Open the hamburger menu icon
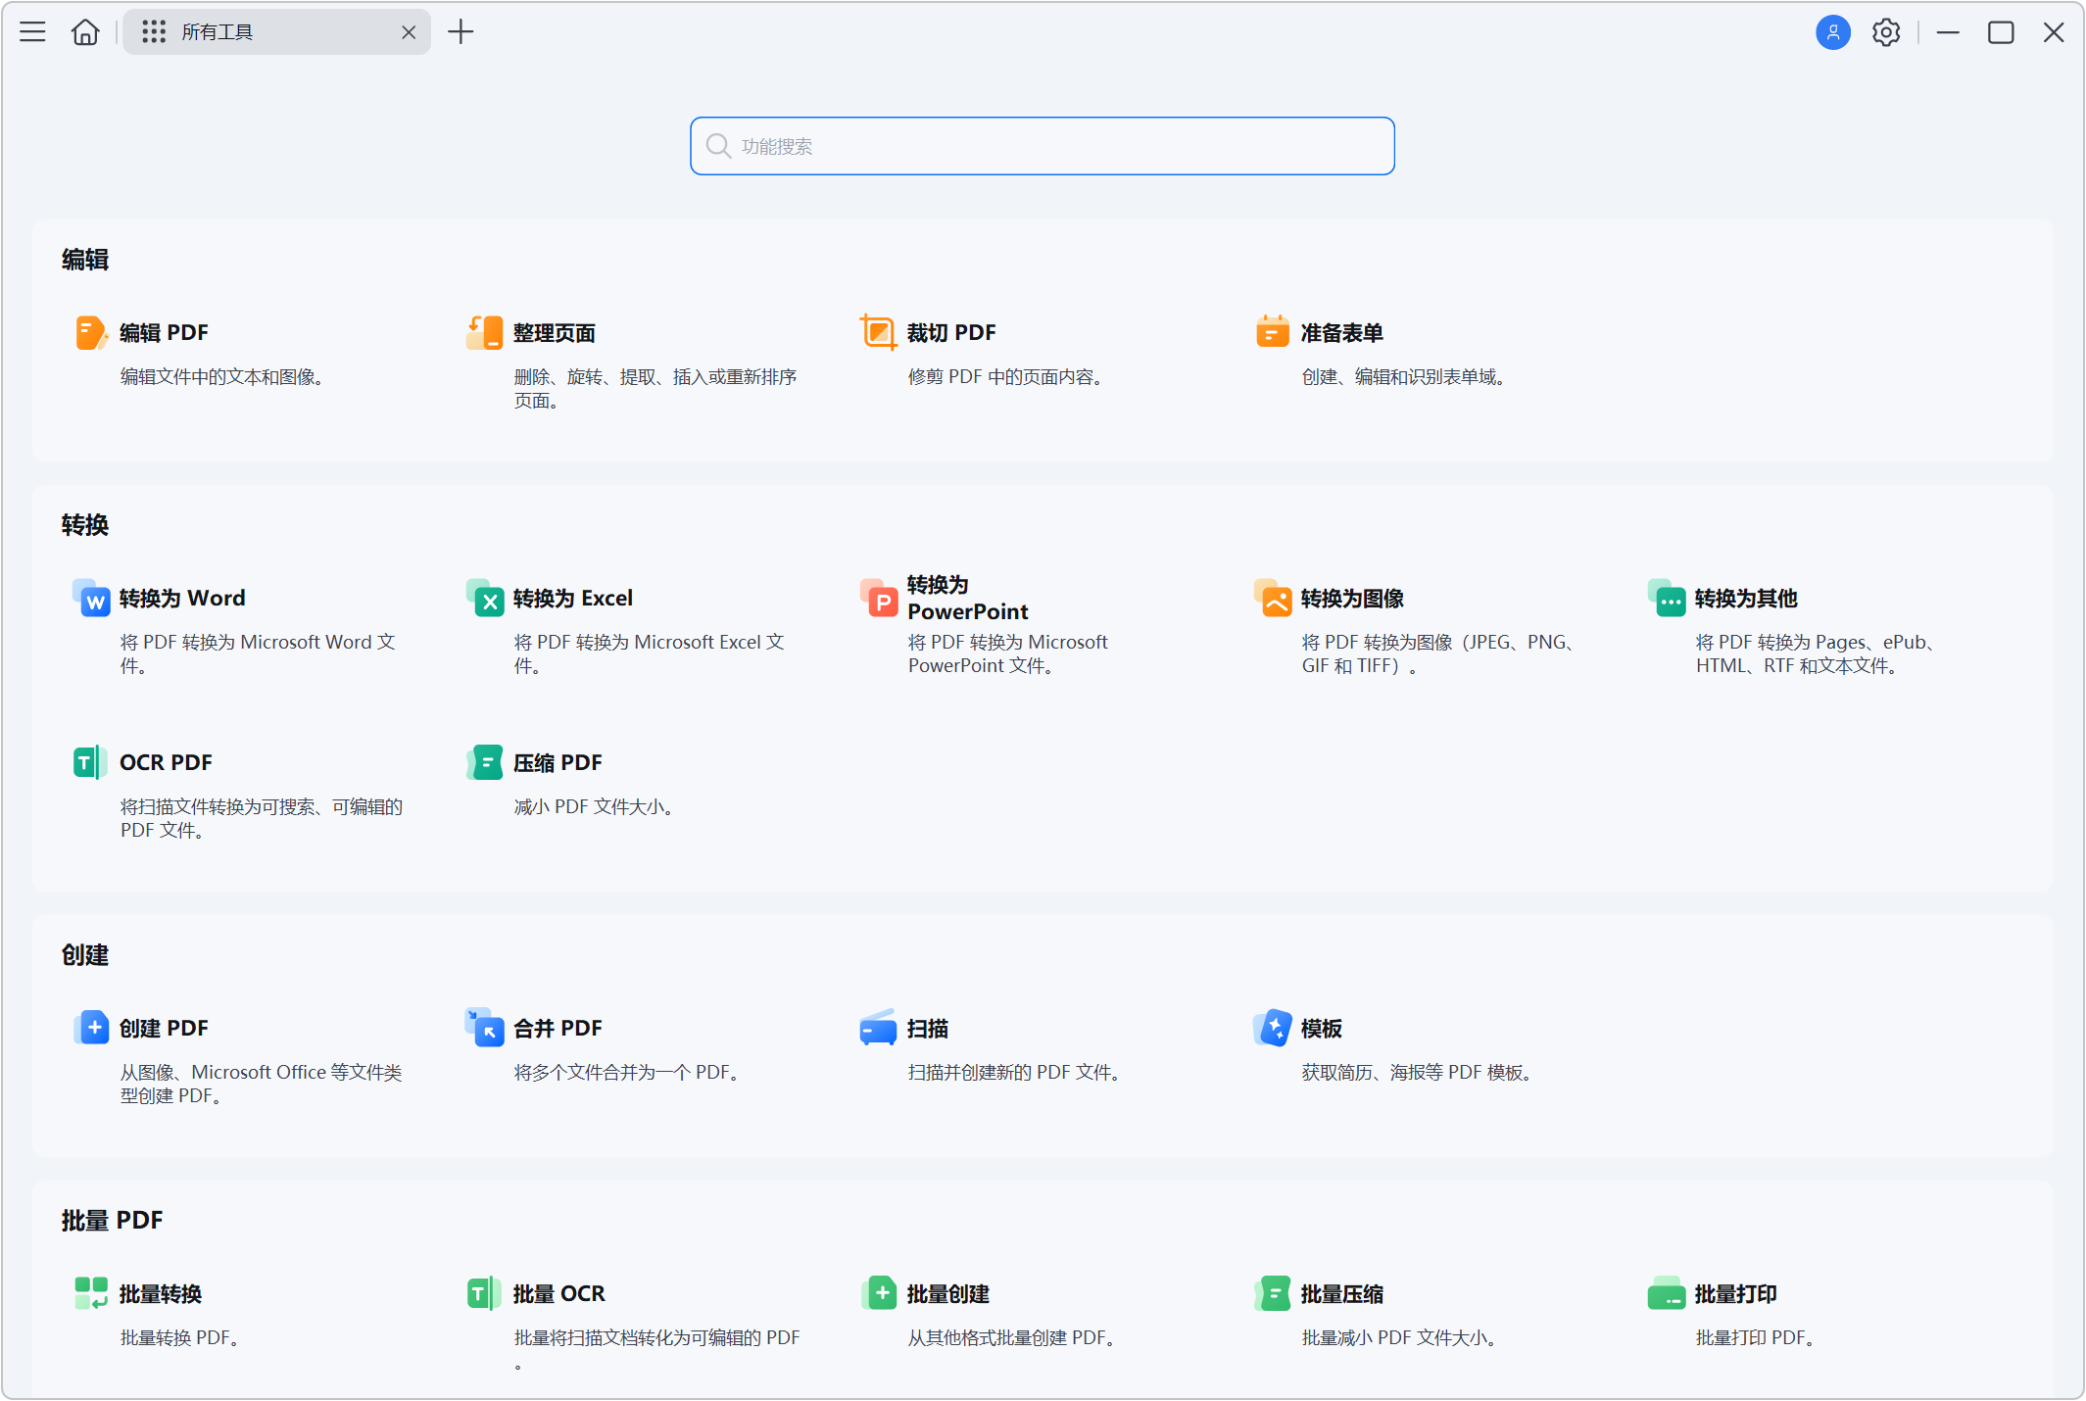 point(32,32)
